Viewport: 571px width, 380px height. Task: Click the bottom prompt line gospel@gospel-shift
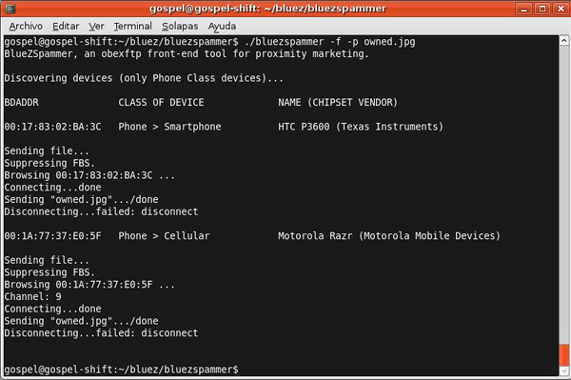[121, 370]
